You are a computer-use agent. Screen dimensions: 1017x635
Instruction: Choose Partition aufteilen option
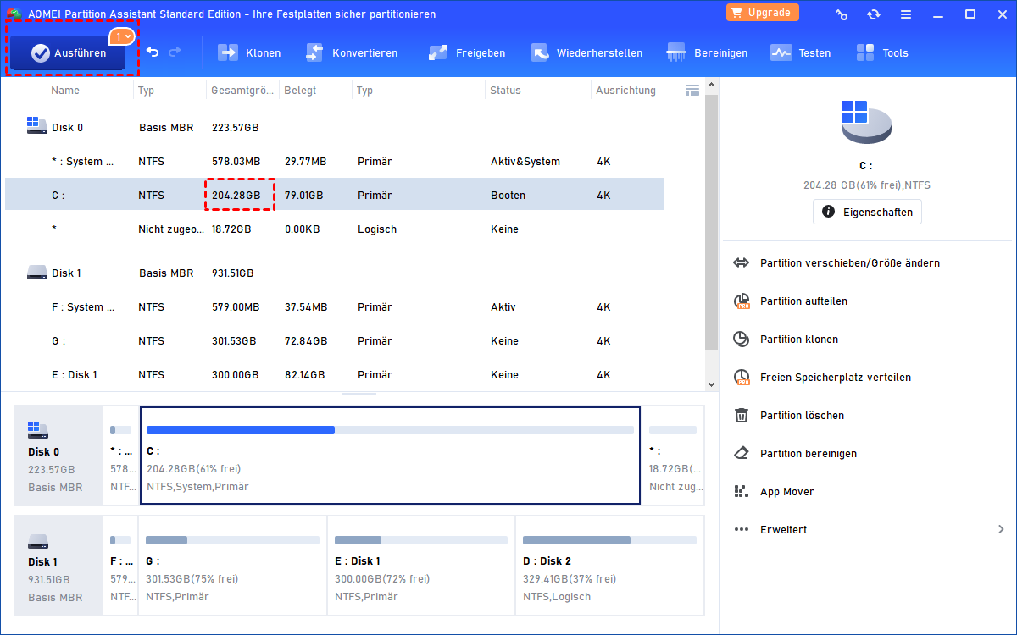[x=803, y=301]
